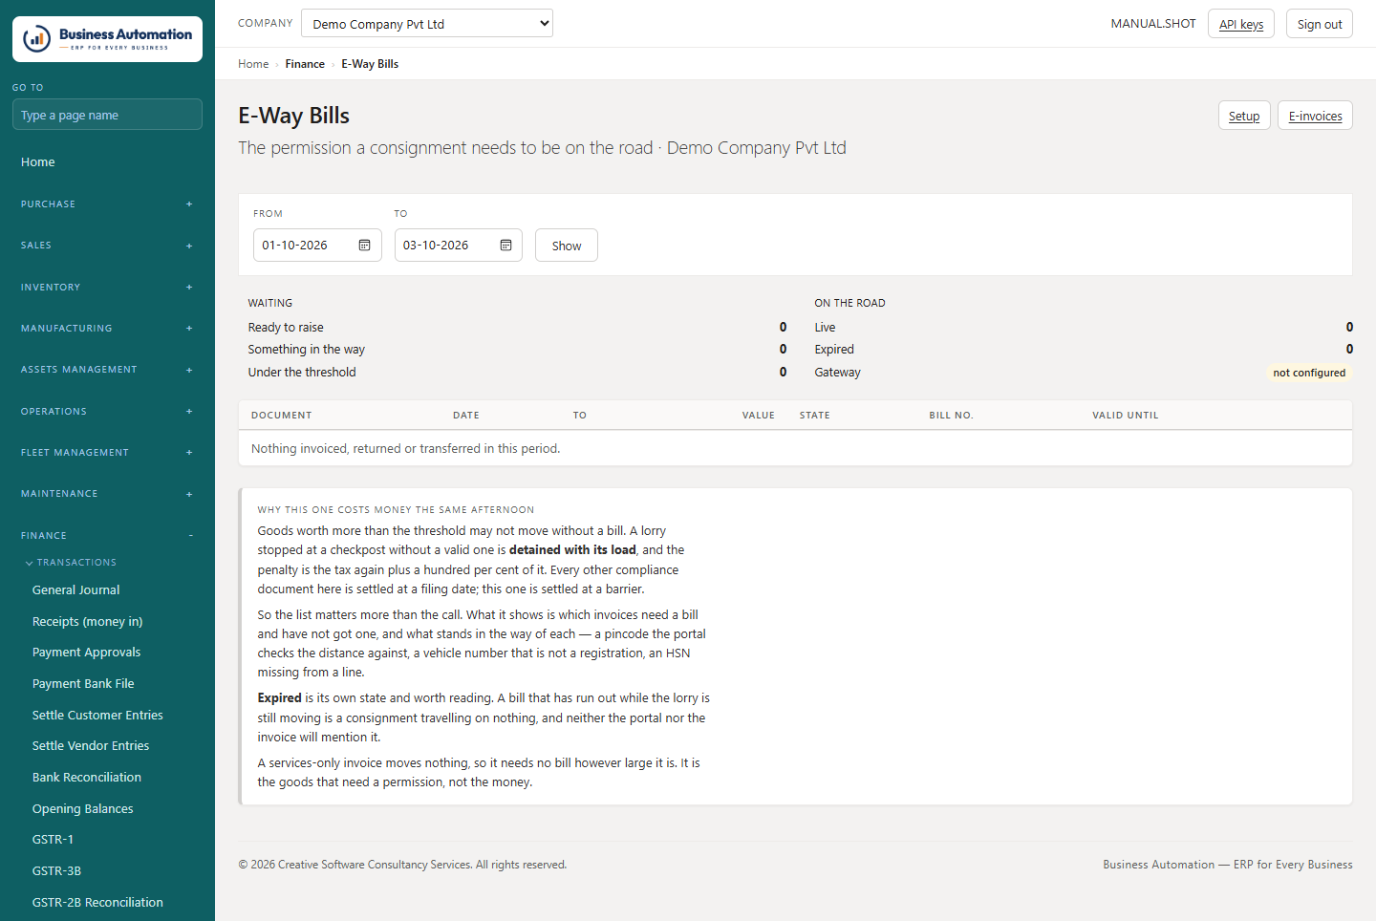
Task: Open Opening Balances page
Action: click(x=83, y=808)
